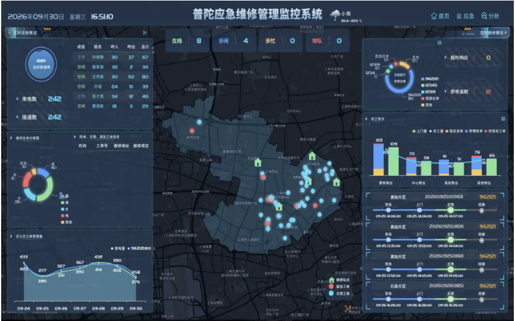515x321 pixels.
Task: Select the 示闲 status tile
Action: pos(234,41)
